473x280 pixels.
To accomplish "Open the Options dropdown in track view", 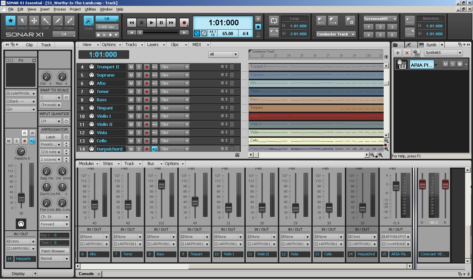I will coord(111,45).
